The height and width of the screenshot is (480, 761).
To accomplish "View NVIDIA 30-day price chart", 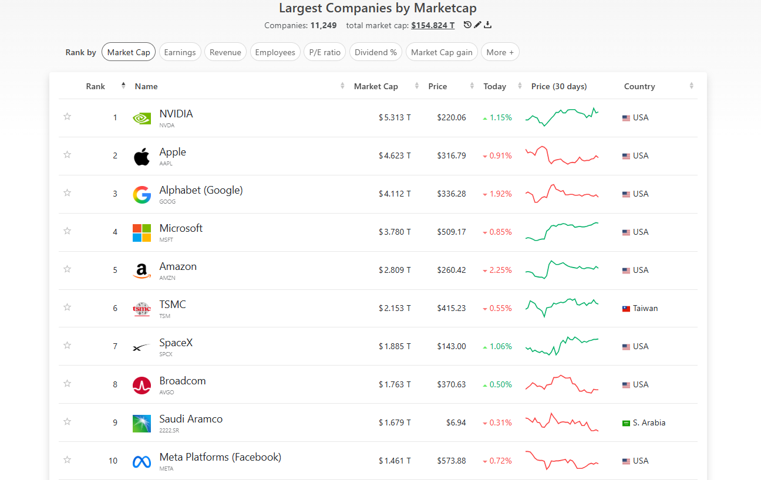I will point(562,117).
